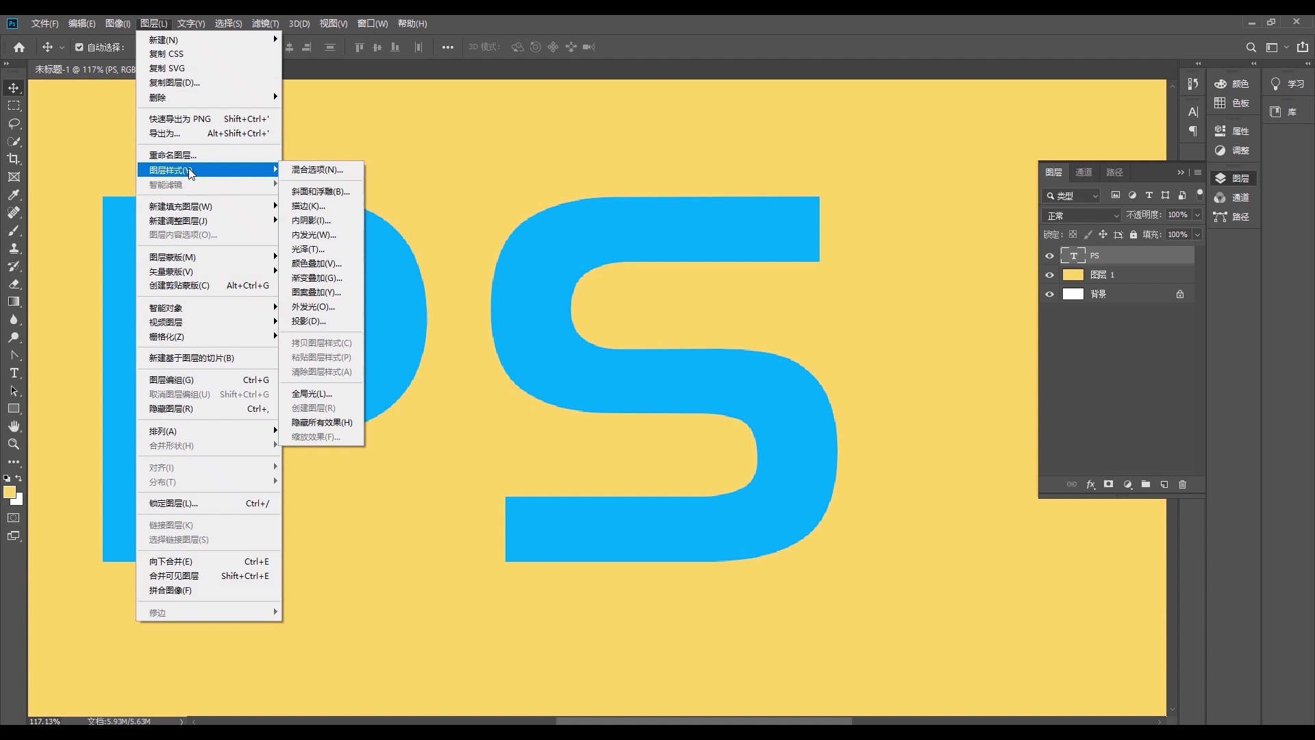This screenshot has height=740, width=1315.
Task: Expand the 新建(N) submenu
Action: coord(209,40)
